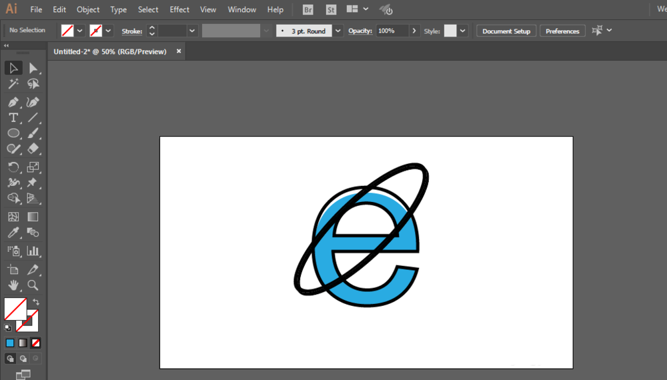Open Preferences from the control bar
Screen dimensions: 667x380
(562, 31)
